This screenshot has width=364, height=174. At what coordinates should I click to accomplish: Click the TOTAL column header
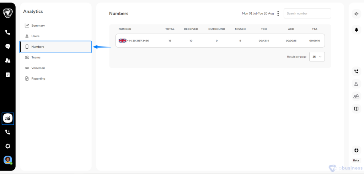(x=170, y=29)
